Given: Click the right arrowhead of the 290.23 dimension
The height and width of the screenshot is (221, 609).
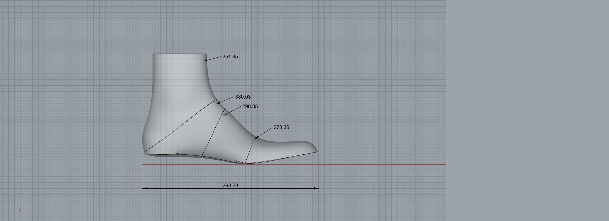Looking at the screenshot, I should pos(317,189).
